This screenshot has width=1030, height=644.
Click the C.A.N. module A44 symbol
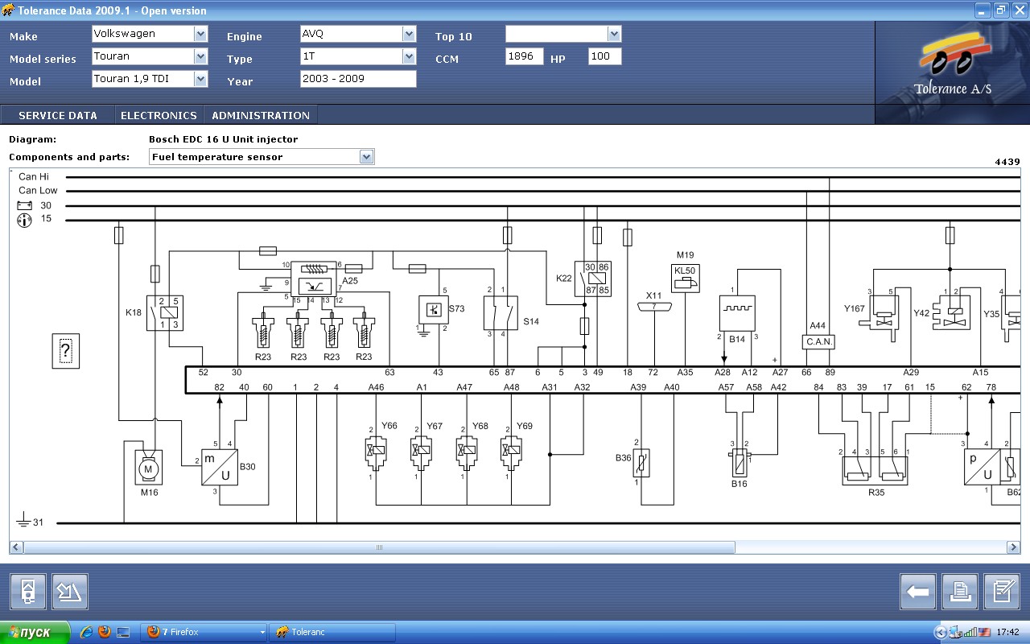pyautogui.click(x=819, y=341)
